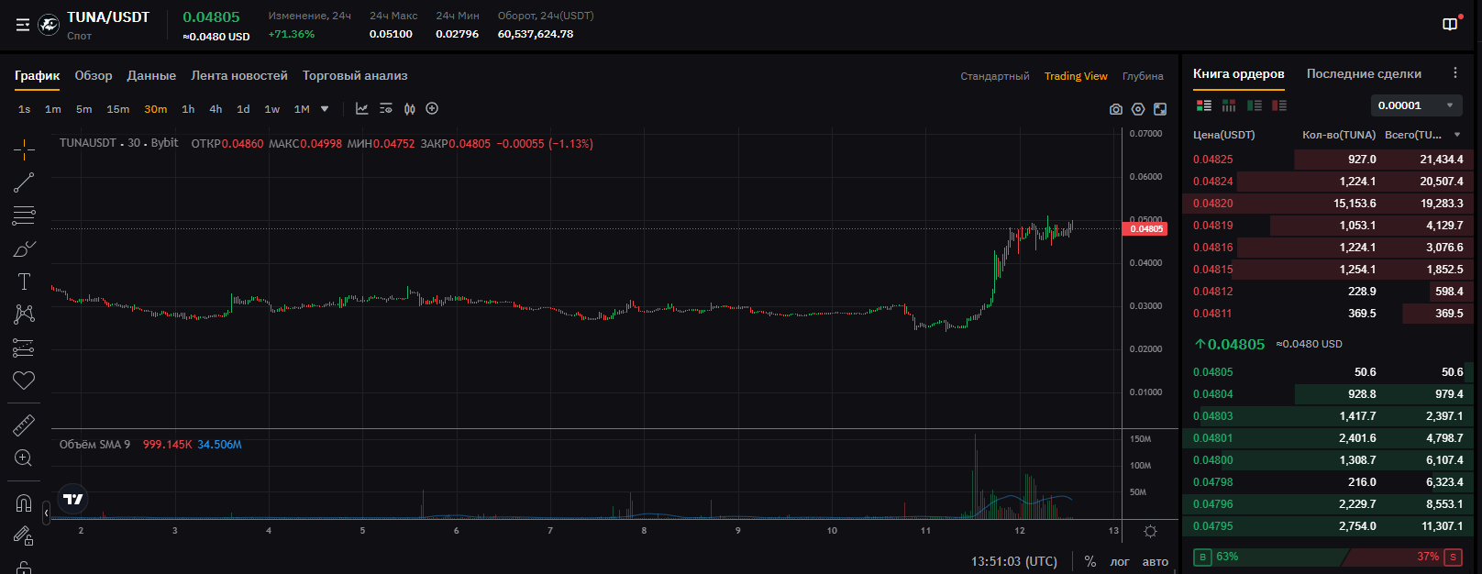The height and width of the screenshot is (574, 1482).
Task: Click the 13:51:03 (UTC) timezone selector
Action: pyautogui.click(x=1014, y=561)
